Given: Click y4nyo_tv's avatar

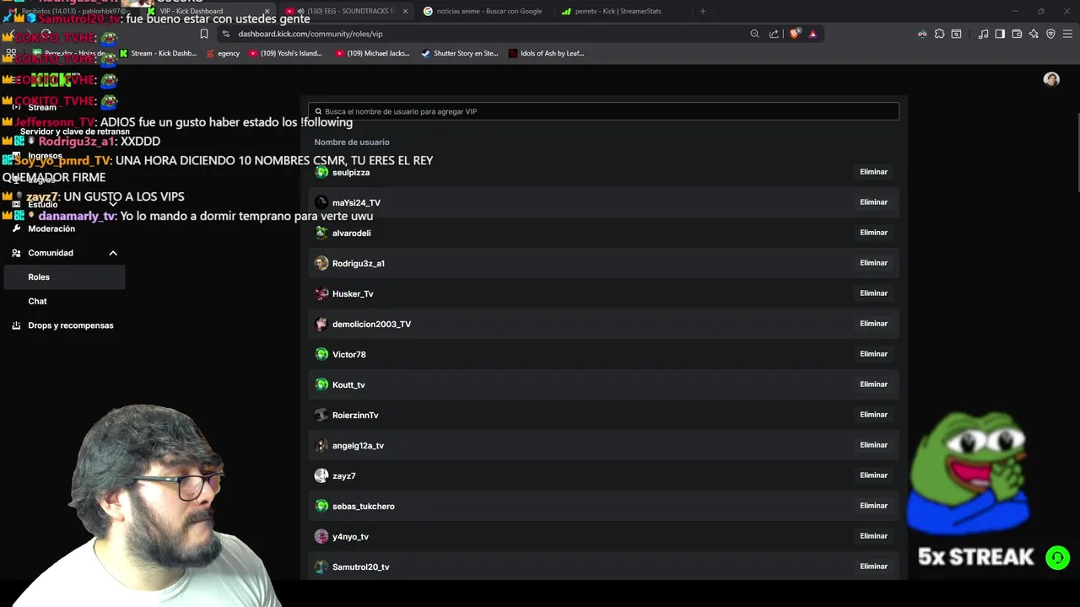Looking at the screenshot, I should coord(321,536).
